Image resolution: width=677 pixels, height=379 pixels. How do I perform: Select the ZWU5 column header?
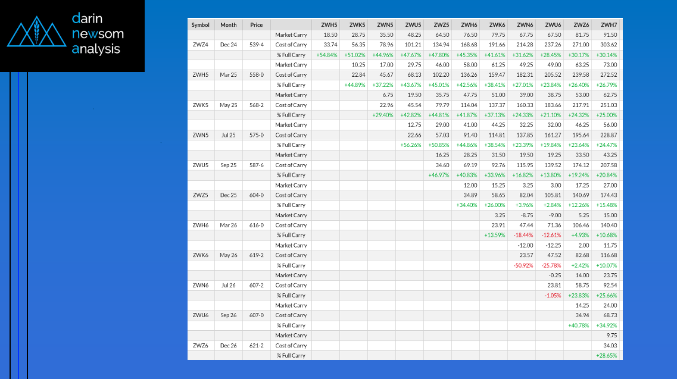click(413, 25)
